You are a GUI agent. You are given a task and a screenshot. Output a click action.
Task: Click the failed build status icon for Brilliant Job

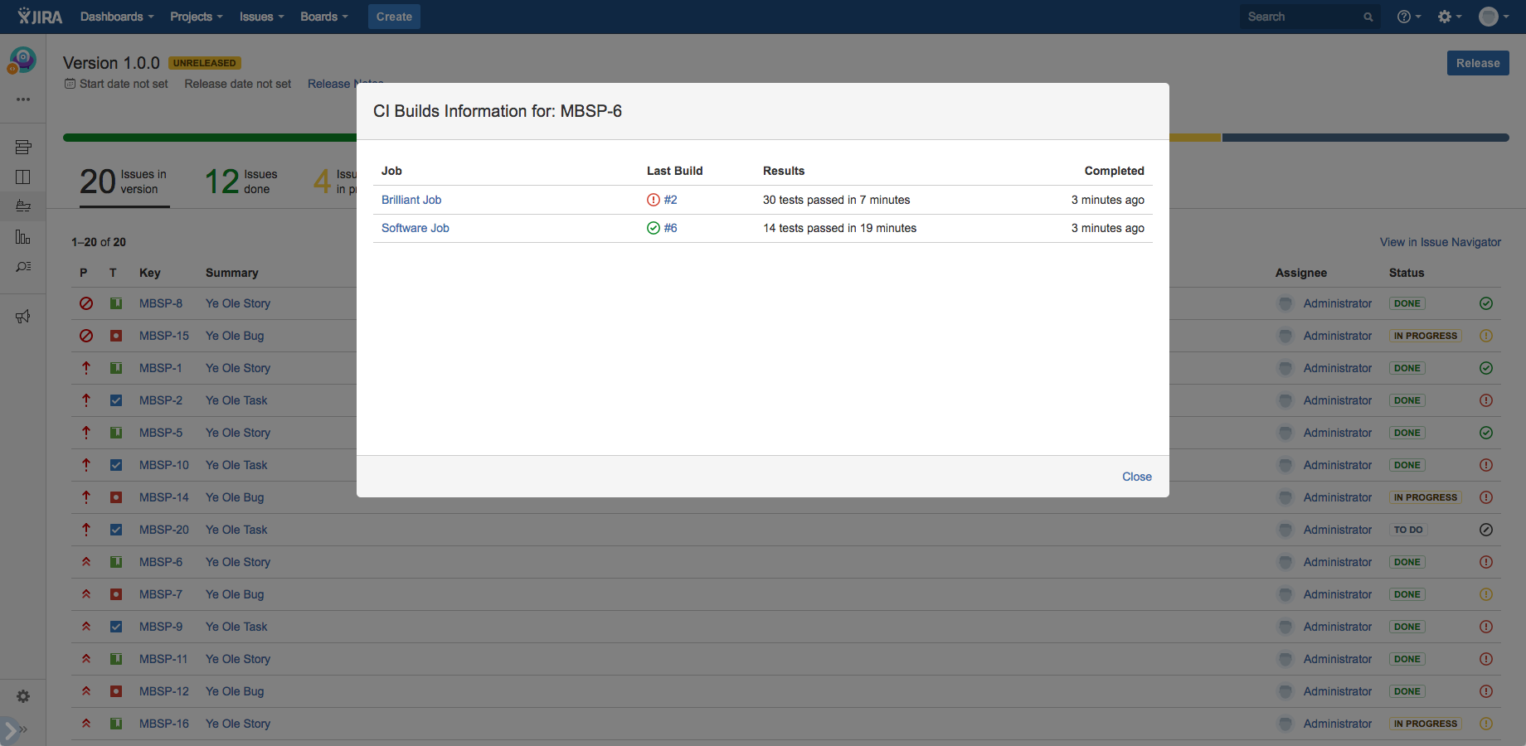point(654,200)
